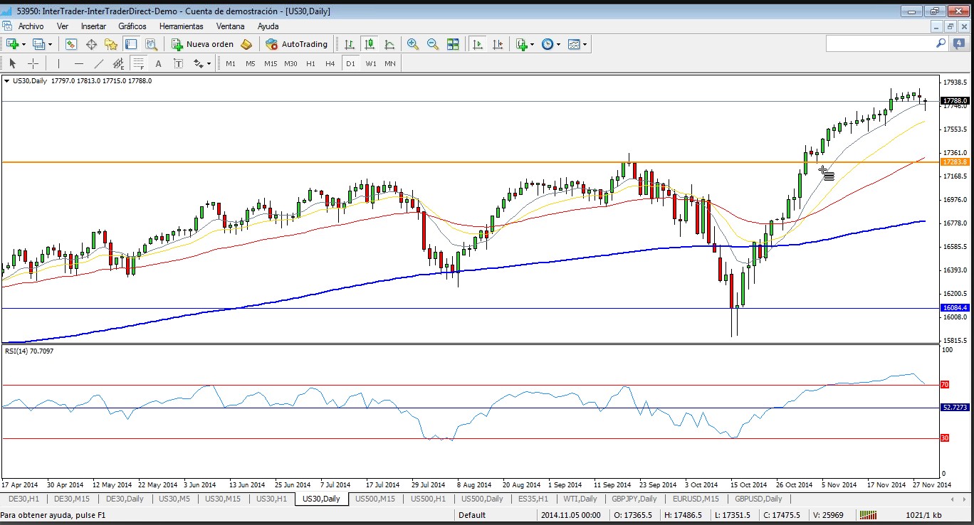Activate the crosshair cursor mode

pyautogui.click(x=33, y=63)
